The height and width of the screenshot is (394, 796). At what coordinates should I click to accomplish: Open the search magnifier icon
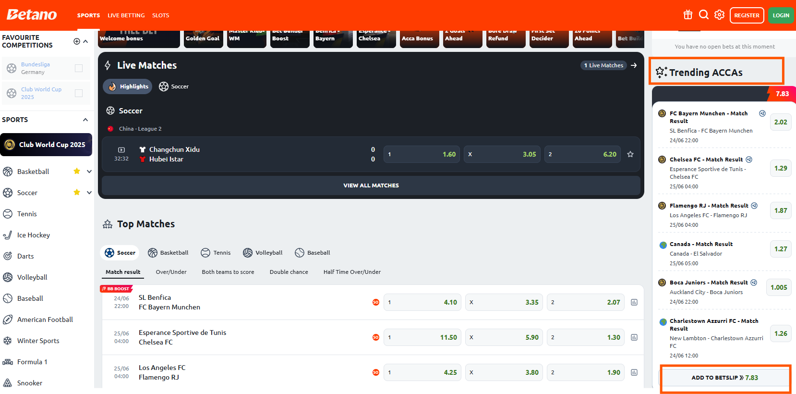click(704, 15)
